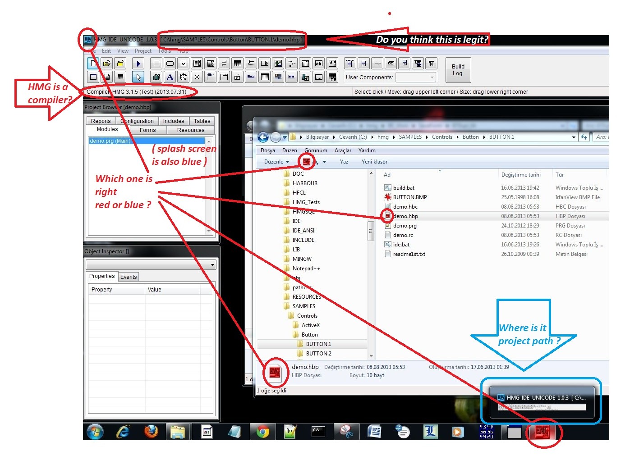Go back with Explorer's blue Back arrow

coord(263,137)
